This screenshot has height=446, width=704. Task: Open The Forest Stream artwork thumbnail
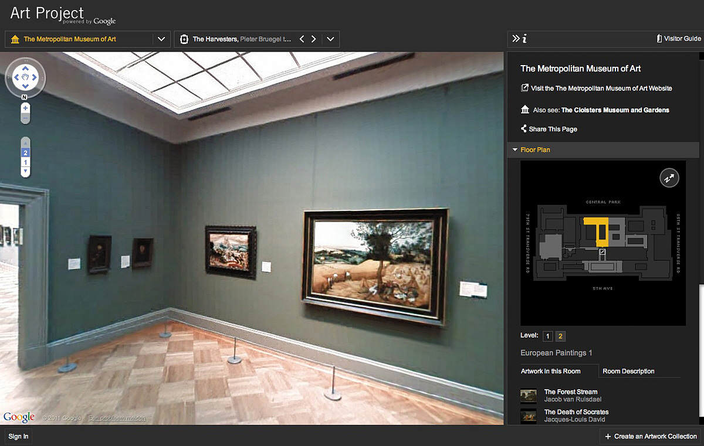pyautogui.click(x=529, y=396)
